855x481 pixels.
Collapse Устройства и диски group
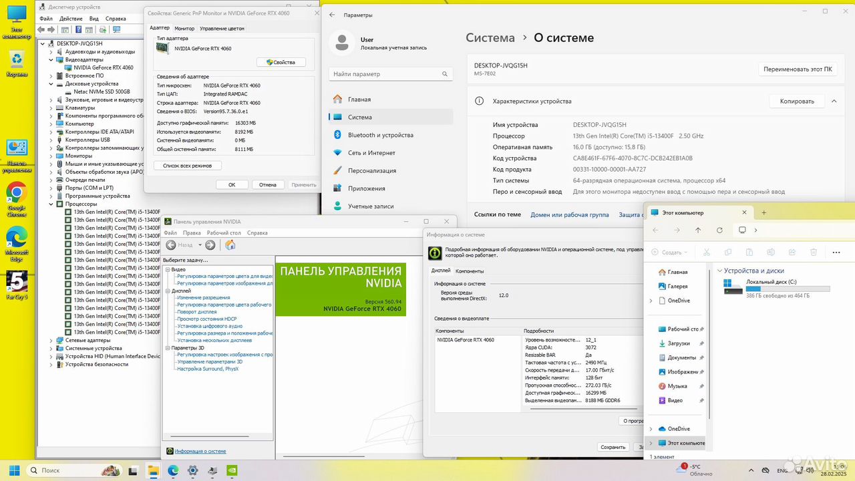719,271
